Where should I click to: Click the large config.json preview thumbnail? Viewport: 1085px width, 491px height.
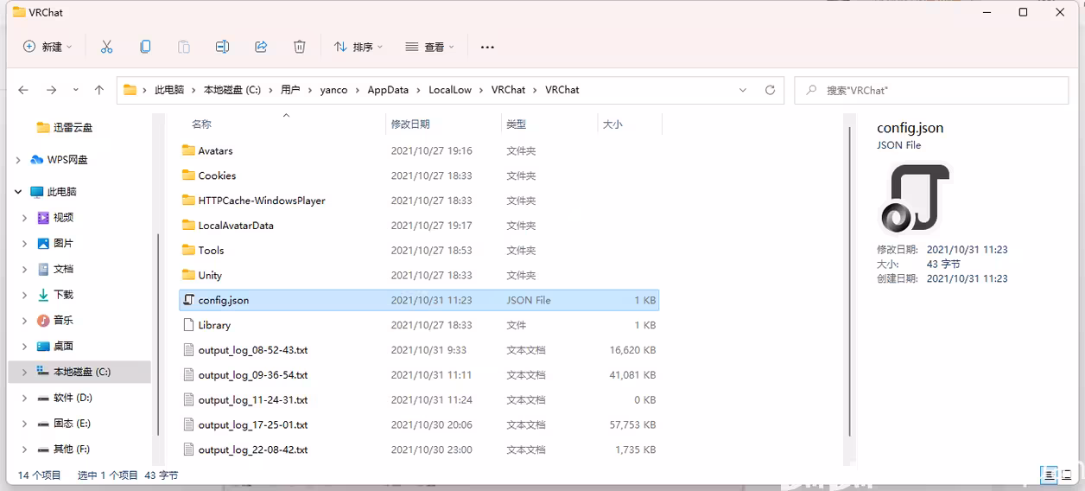pos(916,198)
